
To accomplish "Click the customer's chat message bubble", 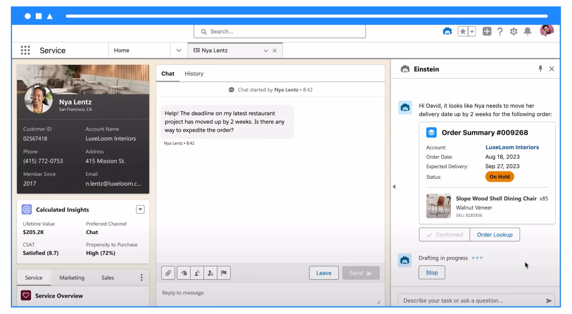I will [x=227, y=122].
